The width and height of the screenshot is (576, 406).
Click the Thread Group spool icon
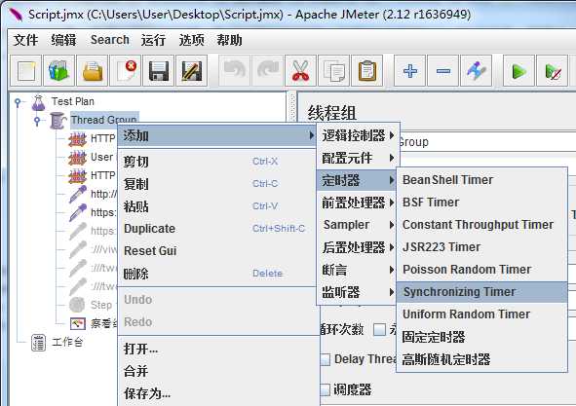[x=58, y=121]
